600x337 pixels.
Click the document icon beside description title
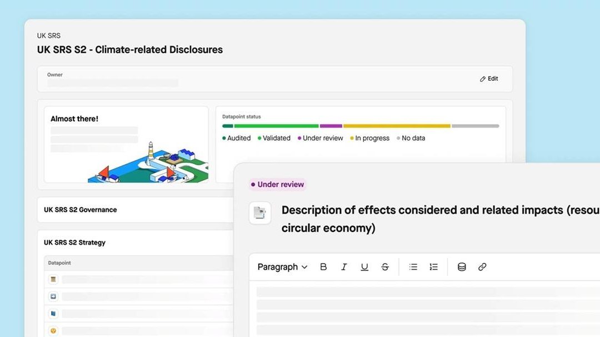click(260, 212)
